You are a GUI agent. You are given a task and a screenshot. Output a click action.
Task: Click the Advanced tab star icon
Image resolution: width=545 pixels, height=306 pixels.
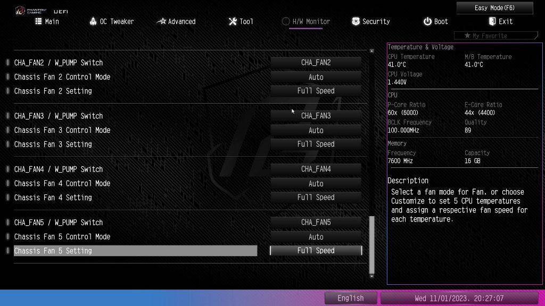click(161, 21)
